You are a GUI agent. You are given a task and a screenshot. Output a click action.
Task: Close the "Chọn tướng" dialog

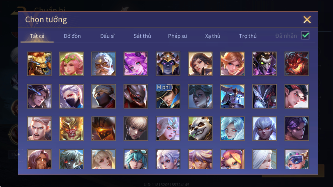307,20
